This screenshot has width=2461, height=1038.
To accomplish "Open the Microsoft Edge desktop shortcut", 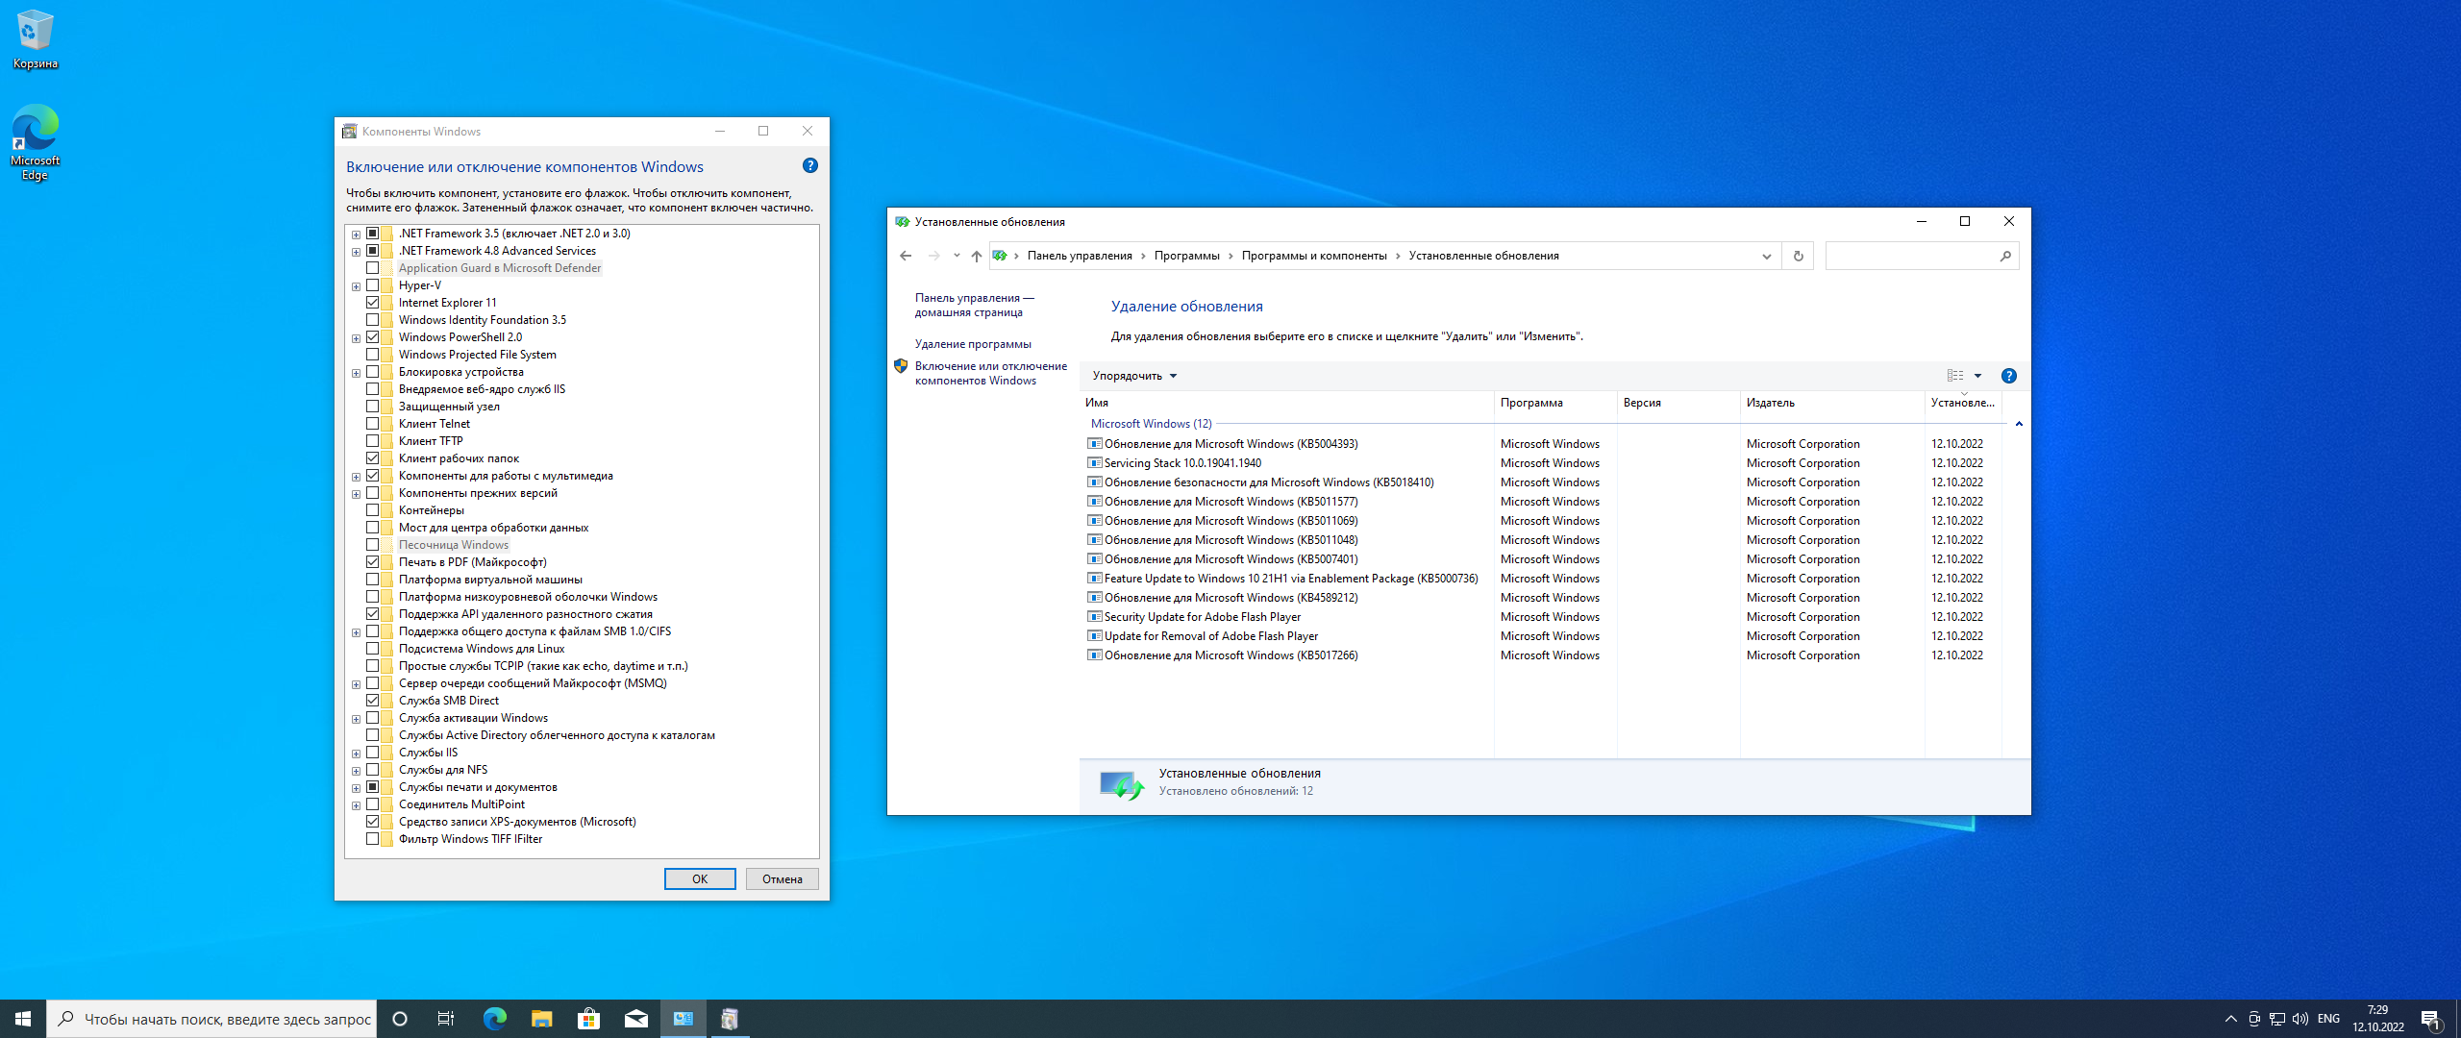I will [x=35, y=142].
